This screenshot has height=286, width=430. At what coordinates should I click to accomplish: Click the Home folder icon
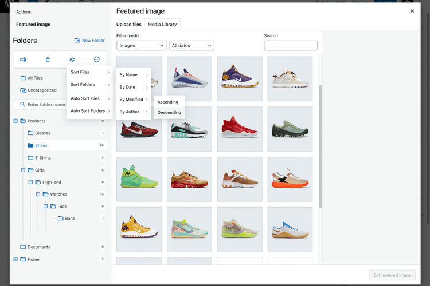23,259
